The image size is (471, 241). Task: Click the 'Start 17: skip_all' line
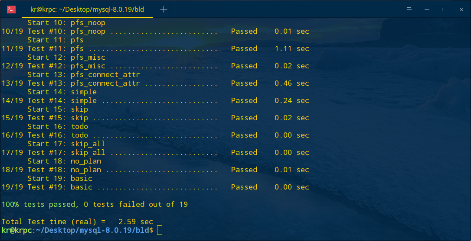pyautogui.click(x=66, y=144)
